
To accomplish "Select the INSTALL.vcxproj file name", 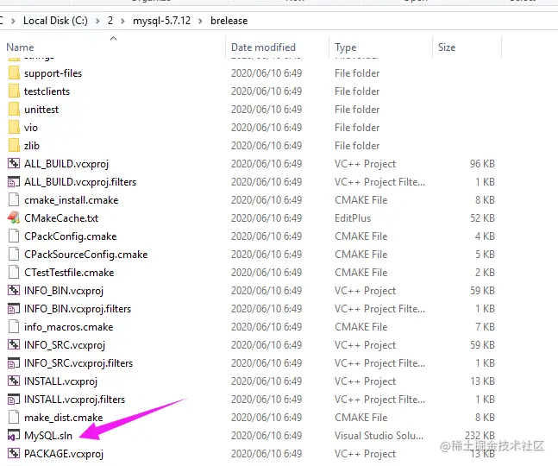I will click(60, 381).
